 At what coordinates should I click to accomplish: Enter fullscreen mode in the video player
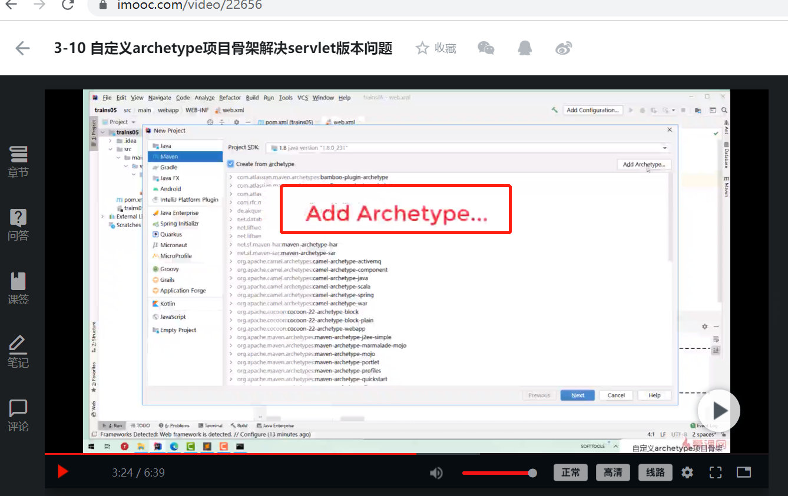(716, 472)
